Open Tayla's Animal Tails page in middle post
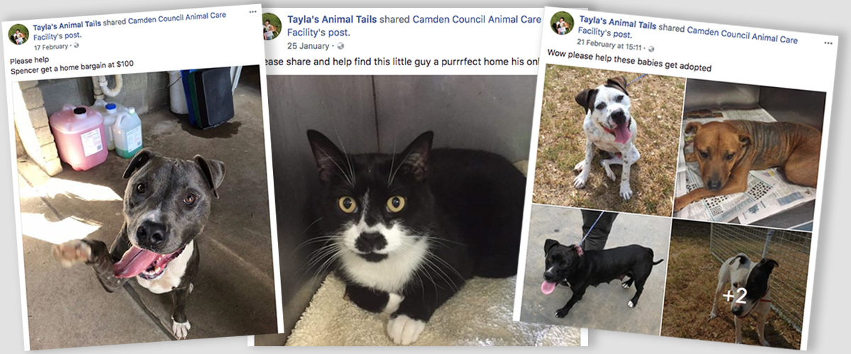 331,20
